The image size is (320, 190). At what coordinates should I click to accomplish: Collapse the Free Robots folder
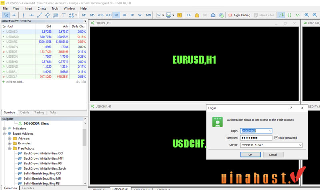click(x=10, y=148)
